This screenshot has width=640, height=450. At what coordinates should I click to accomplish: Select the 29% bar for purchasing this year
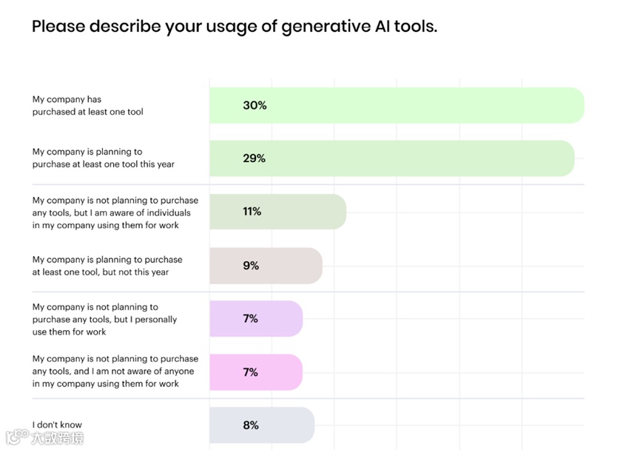(391, 158)
